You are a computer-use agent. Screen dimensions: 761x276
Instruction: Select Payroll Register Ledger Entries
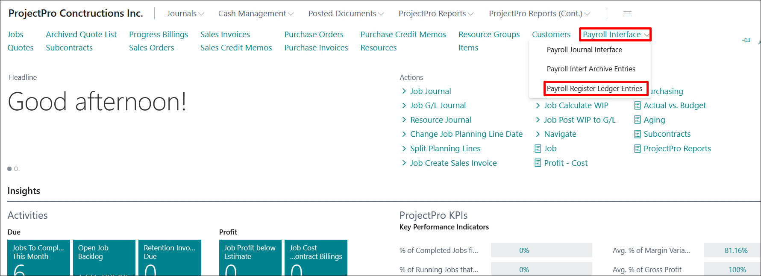(594, 88)
